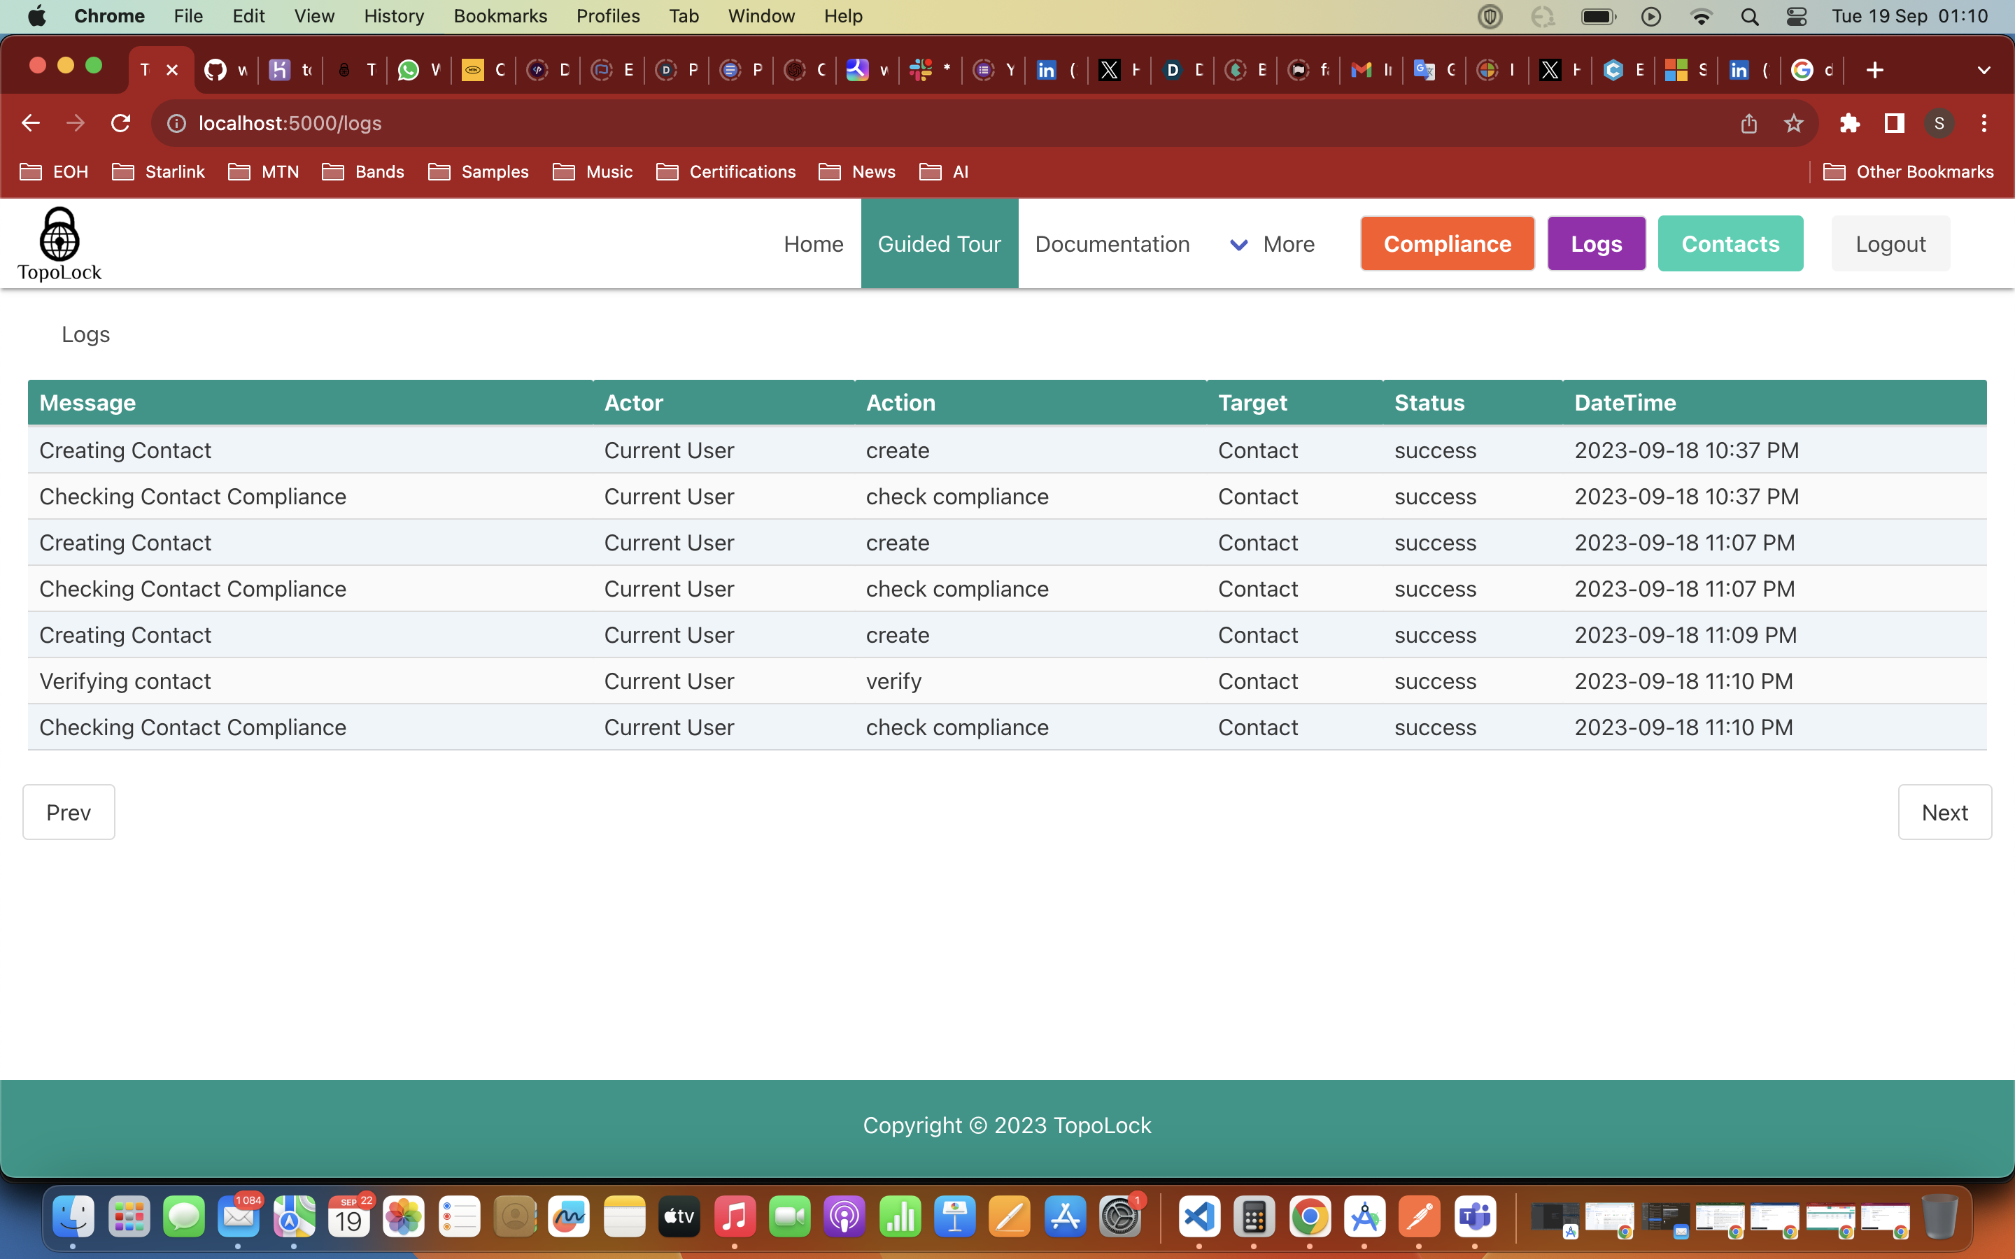Click the orange Compliance button
Screen dimensions: 2015x1259
pos(1447,244)
